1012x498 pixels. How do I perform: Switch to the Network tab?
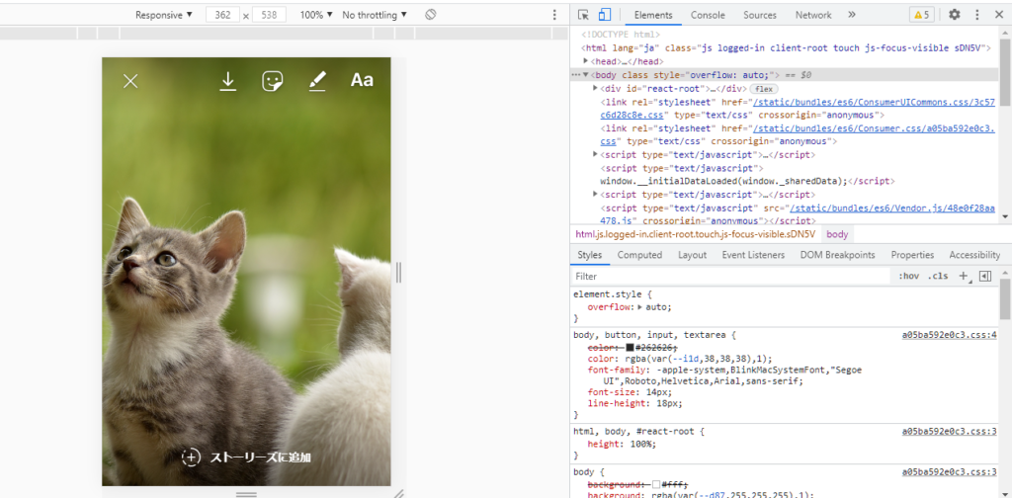pos(813,15)
